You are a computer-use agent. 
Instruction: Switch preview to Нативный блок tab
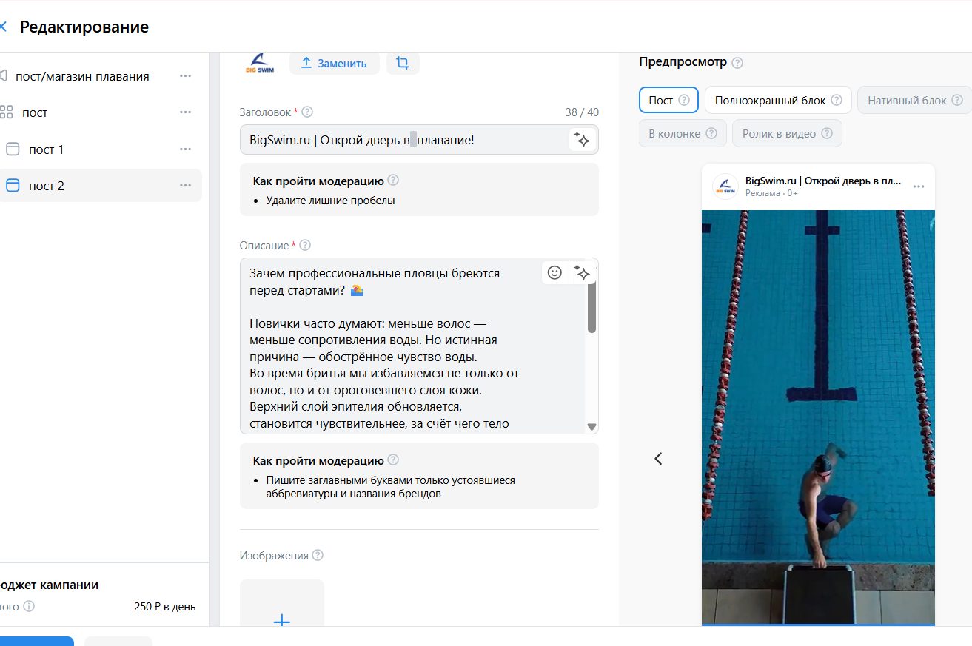coord(914,100)
